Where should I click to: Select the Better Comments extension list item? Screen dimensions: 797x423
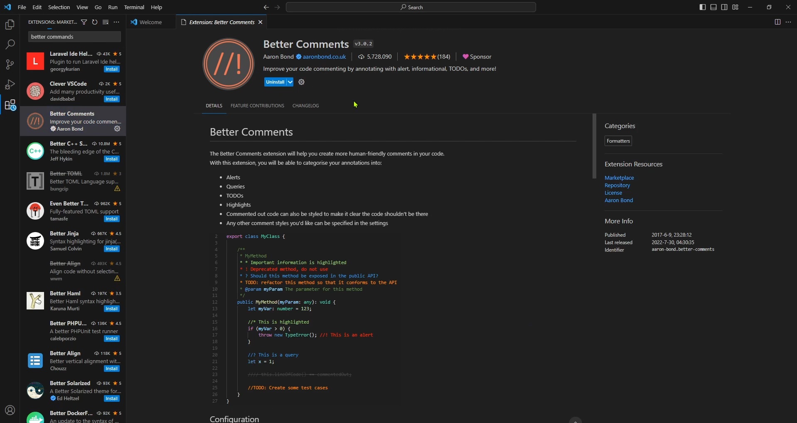73,121
